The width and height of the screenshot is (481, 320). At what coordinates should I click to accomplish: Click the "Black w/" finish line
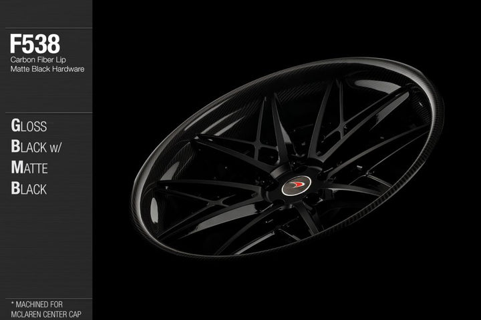36,147
